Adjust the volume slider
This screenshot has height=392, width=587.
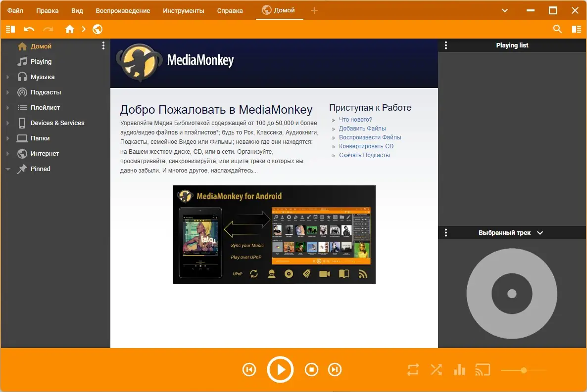[524, 370]
